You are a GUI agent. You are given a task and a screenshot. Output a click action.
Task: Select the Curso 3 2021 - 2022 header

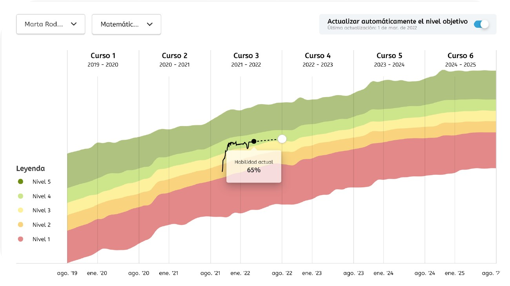coord(246,60)
